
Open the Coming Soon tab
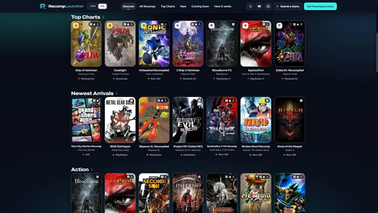point(200,6)
